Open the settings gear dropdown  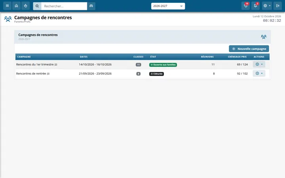tap(267, 6)
